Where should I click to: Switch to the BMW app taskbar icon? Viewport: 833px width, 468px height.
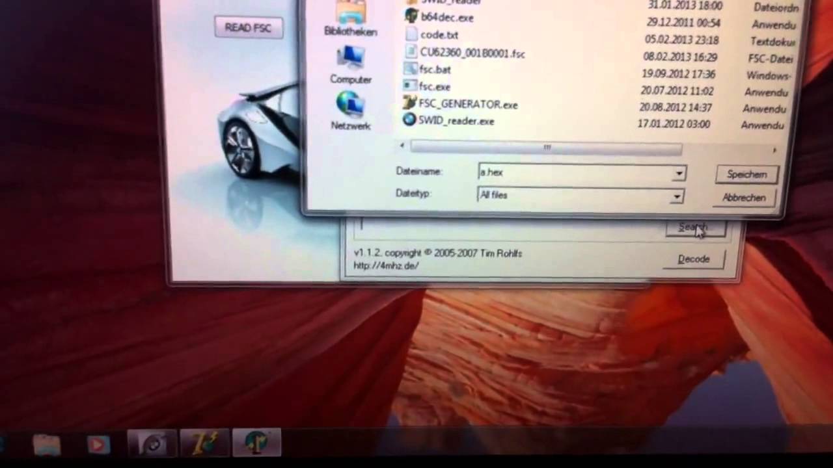coord(152,445)
